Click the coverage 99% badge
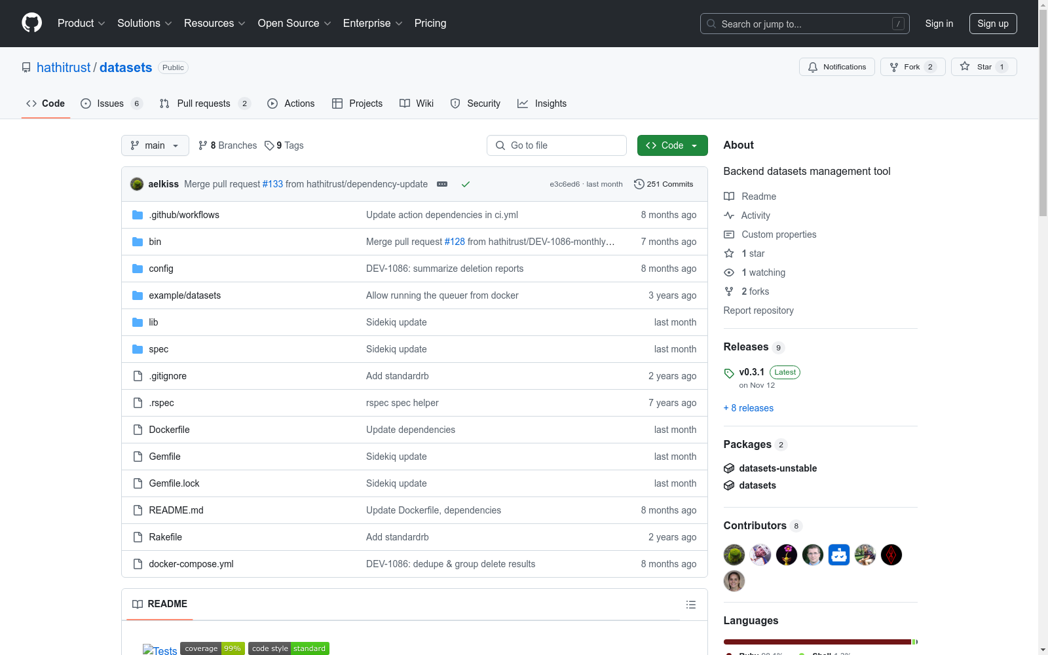 coord(213,648)
